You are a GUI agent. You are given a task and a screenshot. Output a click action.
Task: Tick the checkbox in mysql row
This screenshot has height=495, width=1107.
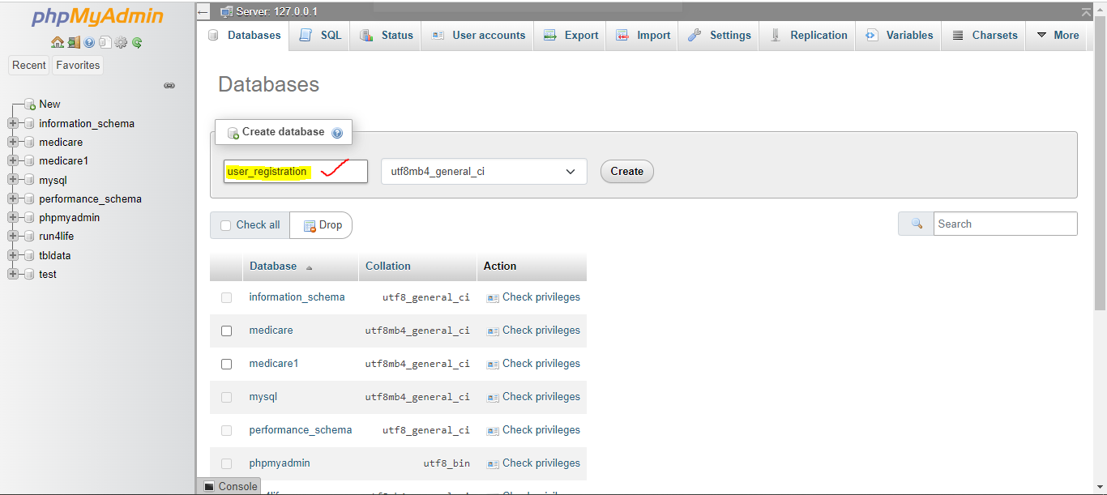tap(226, 397)
